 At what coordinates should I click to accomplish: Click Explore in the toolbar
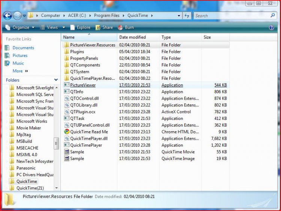tap(81, 27)
